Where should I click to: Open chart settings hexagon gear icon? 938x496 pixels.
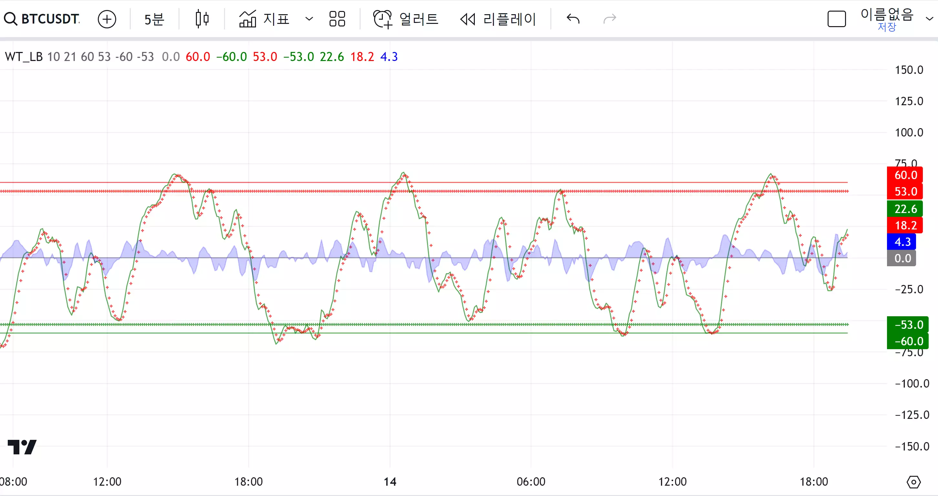[913, 482]
